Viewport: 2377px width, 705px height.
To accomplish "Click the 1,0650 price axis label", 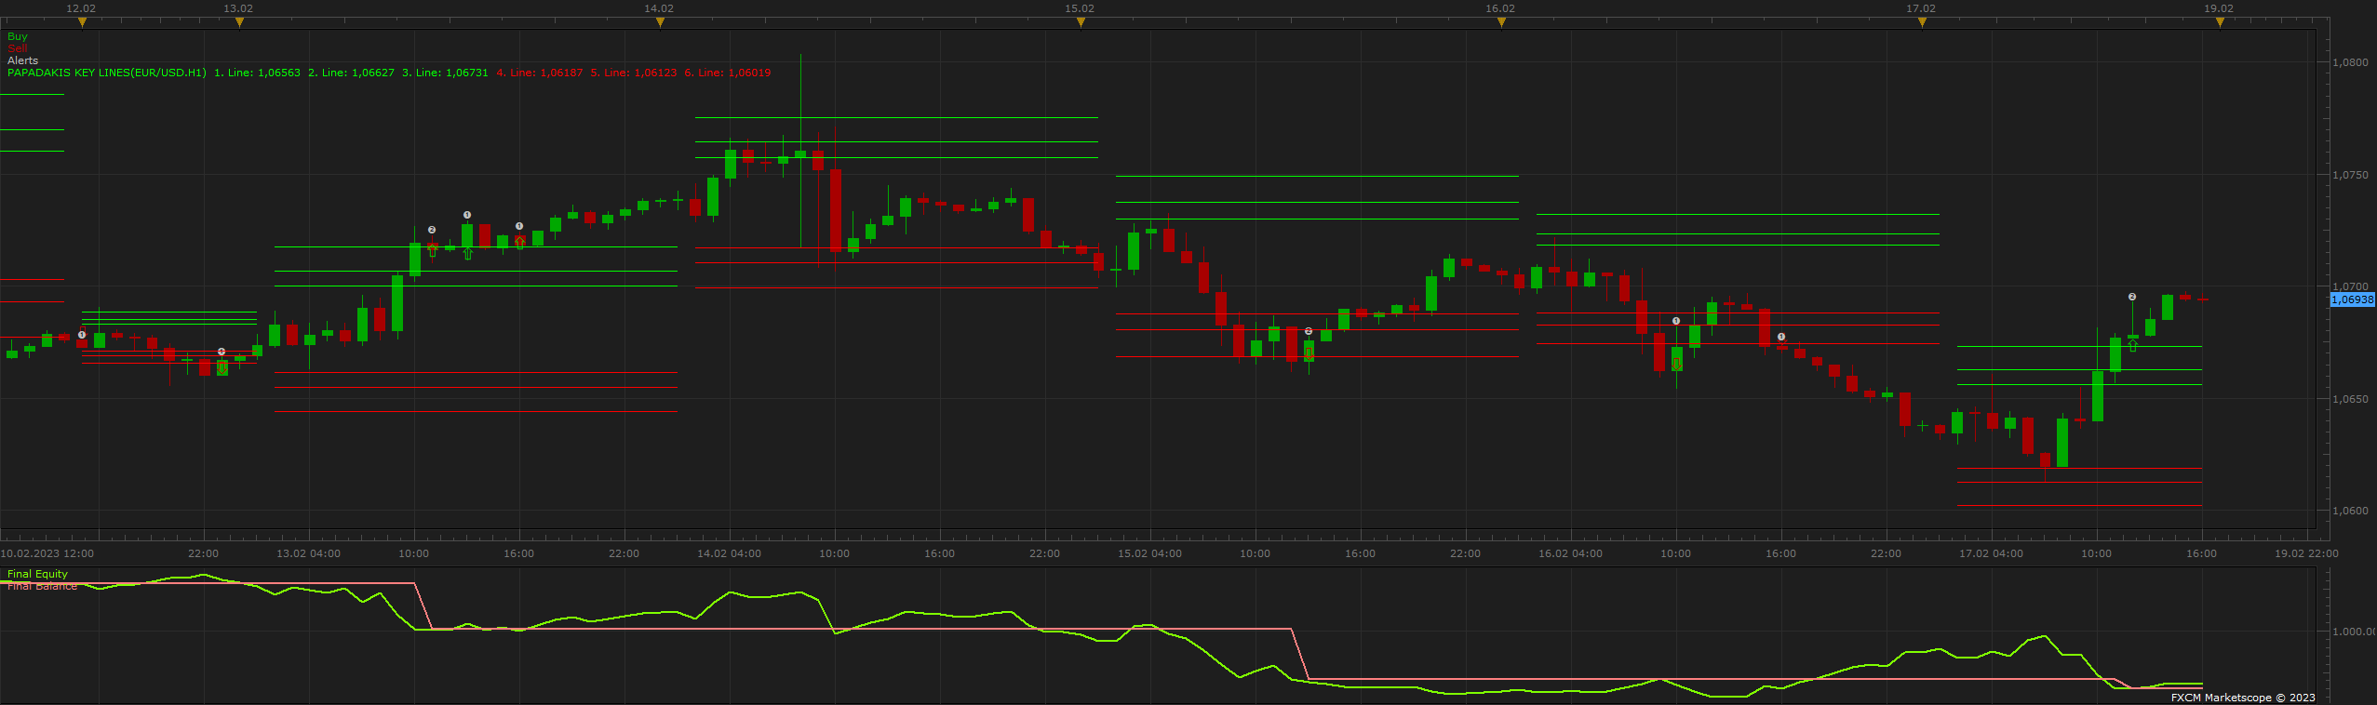I will (2350, 399).
